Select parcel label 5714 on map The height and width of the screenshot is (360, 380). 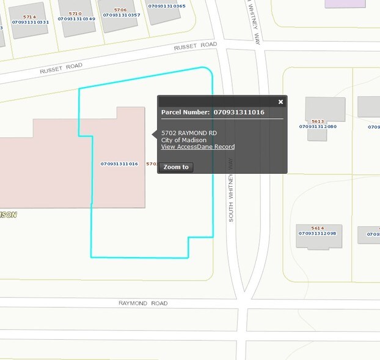click(x=30, y=17)
